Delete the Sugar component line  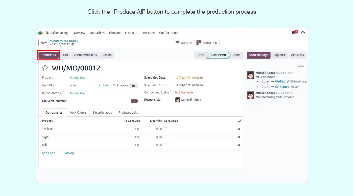point(239,137)
